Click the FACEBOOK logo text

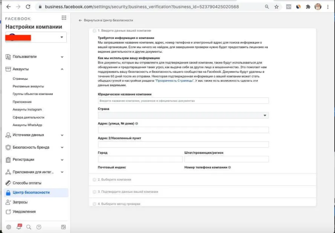(18, 19)
